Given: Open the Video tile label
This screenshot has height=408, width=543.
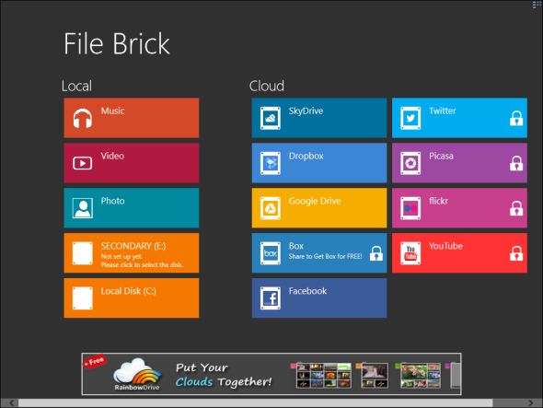Looking at the screenshot, I should point(112,156).
